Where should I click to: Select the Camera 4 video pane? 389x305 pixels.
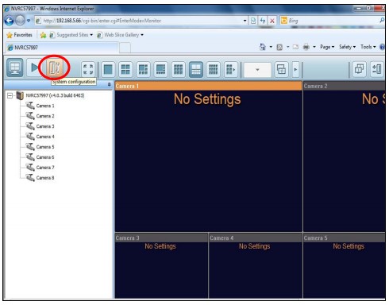(256, 266)
